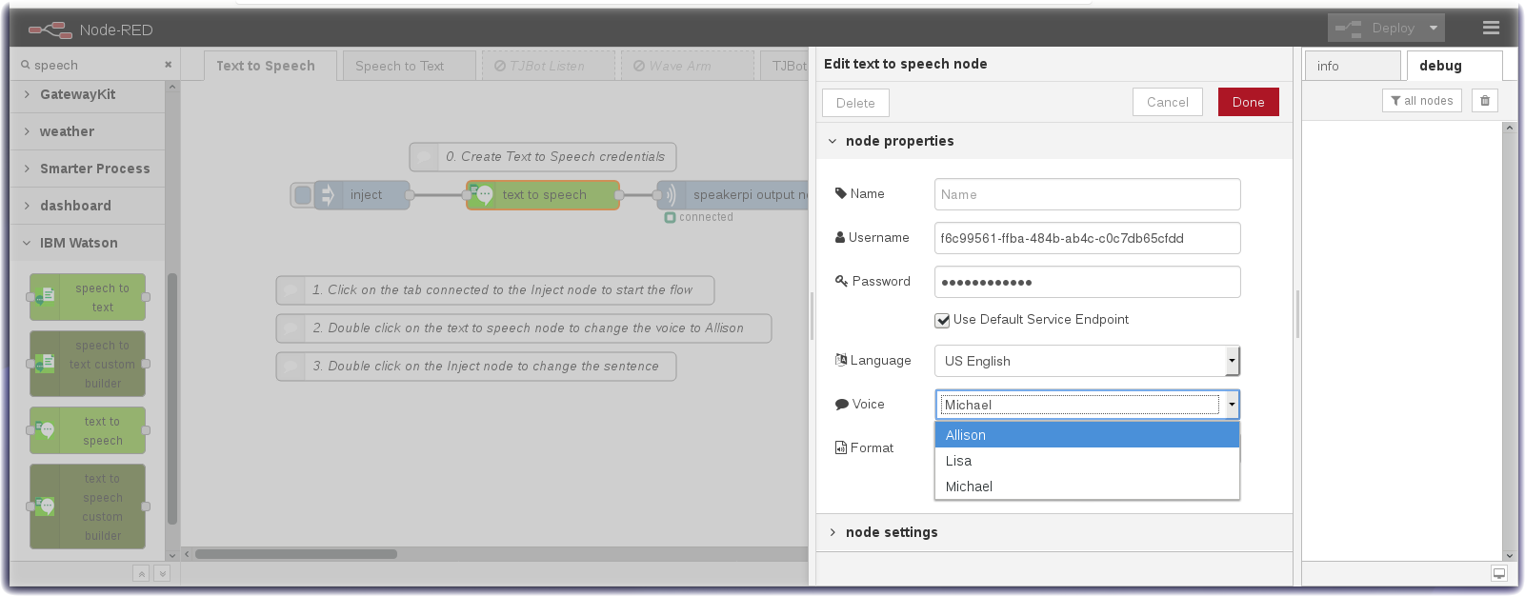The image size is (1525, 596).
Task: Click the Node-RED logo icon
Action: tap(50, 30)
